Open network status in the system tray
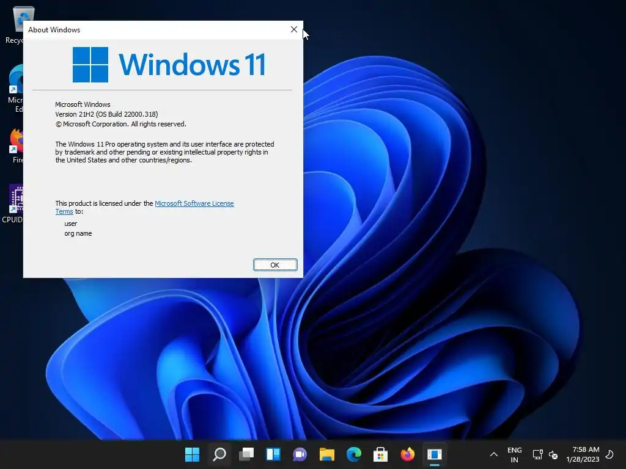626x469 pixels. (x=538, y=454)
